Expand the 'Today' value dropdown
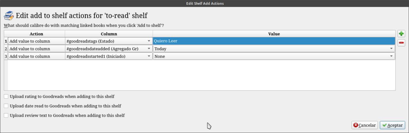 tap(391, 49)
